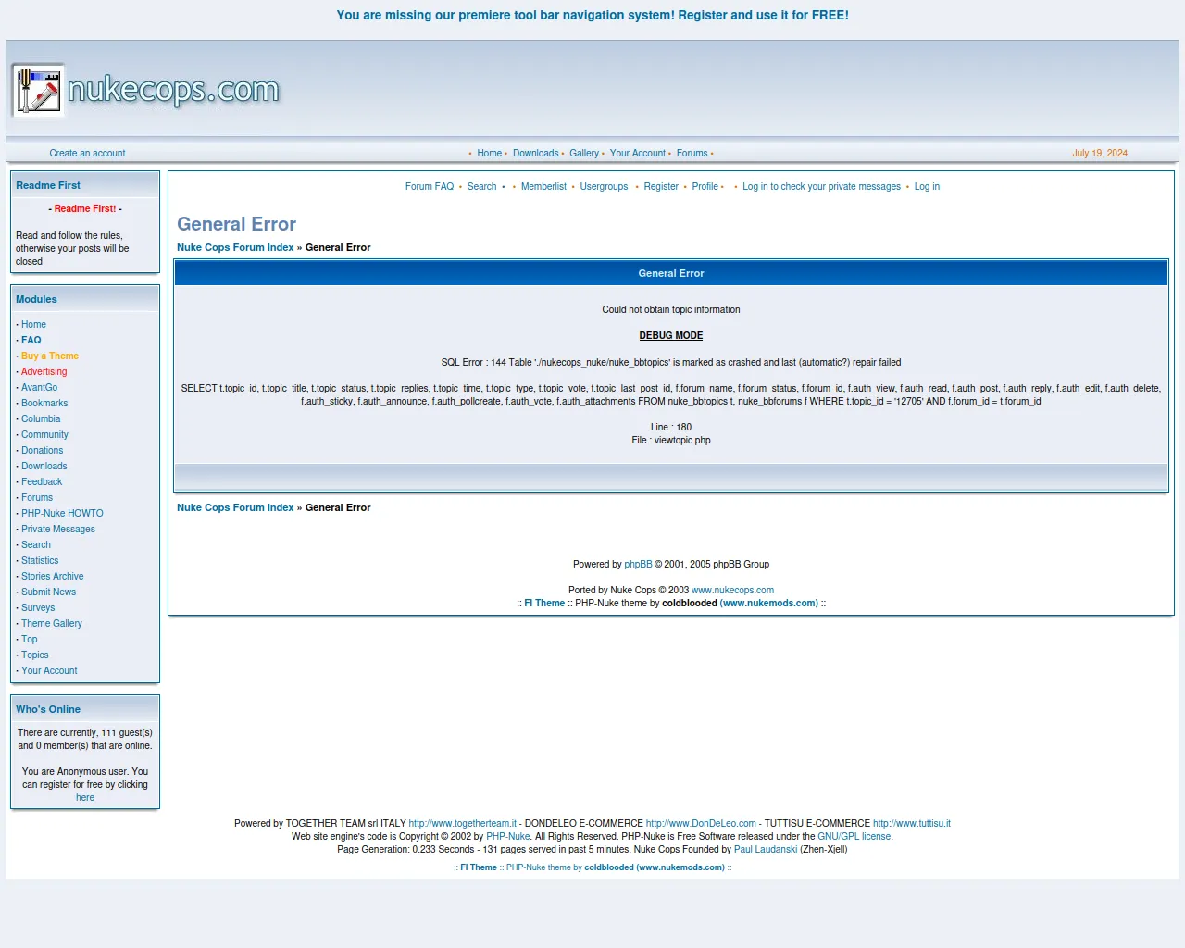Screen dimensions: 1185x948
Task: Open Theme Gallery from the sidebar
Action: [x=52, y=624]
